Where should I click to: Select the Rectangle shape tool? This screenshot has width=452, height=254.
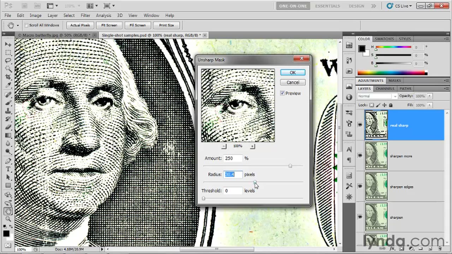tap(8, 186)
